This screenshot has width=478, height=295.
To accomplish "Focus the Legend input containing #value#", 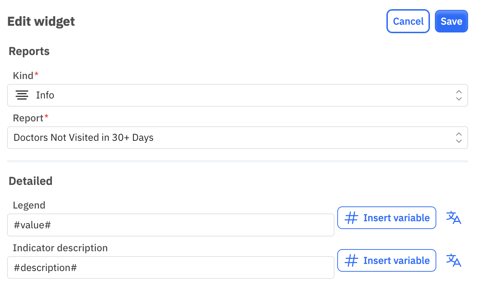I will pyautogui.click(x=171, y=225).
